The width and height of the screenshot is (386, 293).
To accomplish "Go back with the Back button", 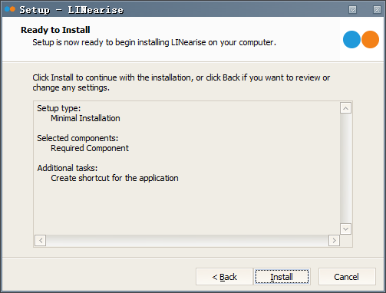I will pos(224,276).
